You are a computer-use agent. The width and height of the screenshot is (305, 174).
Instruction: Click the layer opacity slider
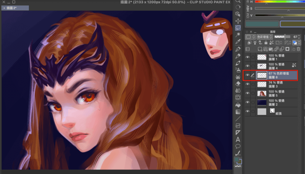click(x=282, y=37)
